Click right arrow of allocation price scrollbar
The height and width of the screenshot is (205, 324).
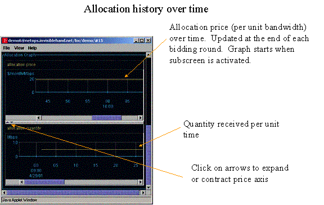(x=140, y=118)
